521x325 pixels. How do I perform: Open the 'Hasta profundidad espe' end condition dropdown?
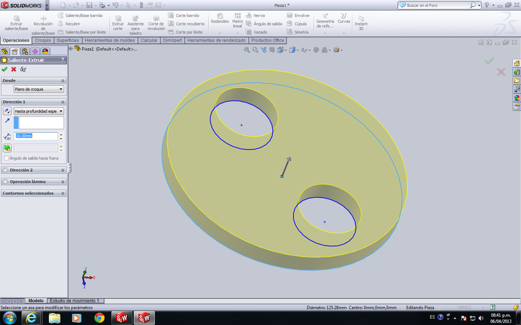point(39,111)
